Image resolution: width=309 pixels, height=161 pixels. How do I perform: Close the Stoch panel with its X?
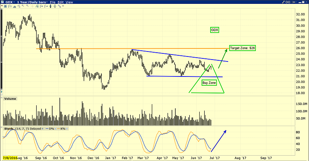(x=2, y=127)
